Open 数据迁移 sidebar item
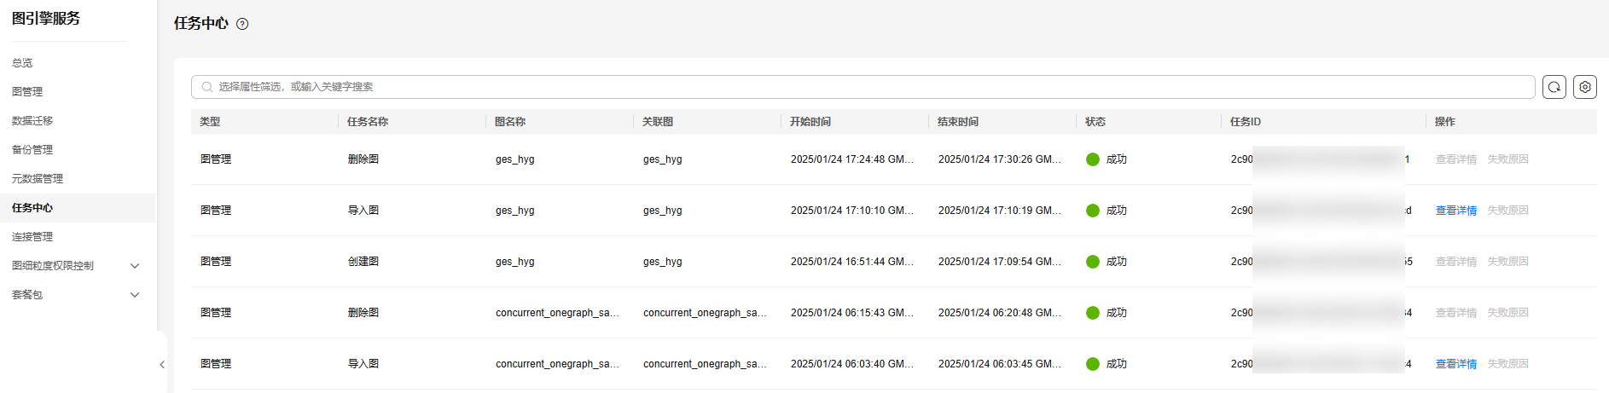 coord(32,121)
